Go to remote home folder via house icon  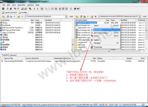tap(81, 16)
